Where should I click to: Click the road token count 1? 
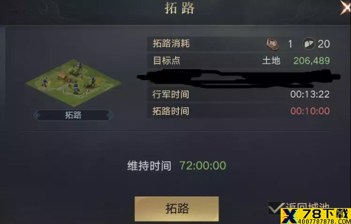click(x=290, y=44)
